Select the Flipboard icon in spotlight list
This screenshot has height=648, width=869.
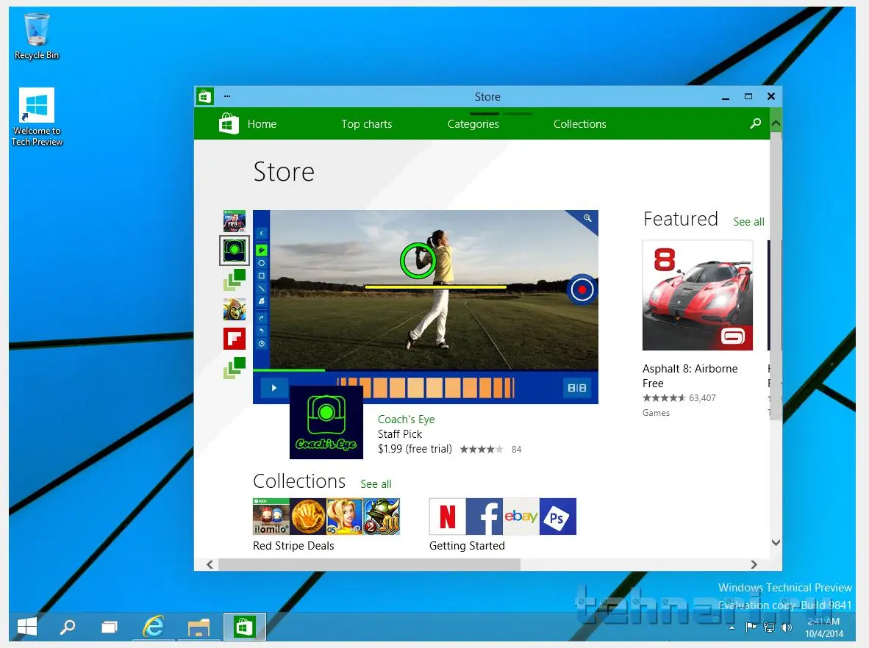click(235, 339)
